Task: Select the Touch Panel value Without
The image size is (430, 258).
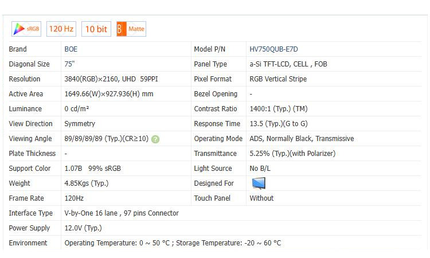Action: pos(261,198)
